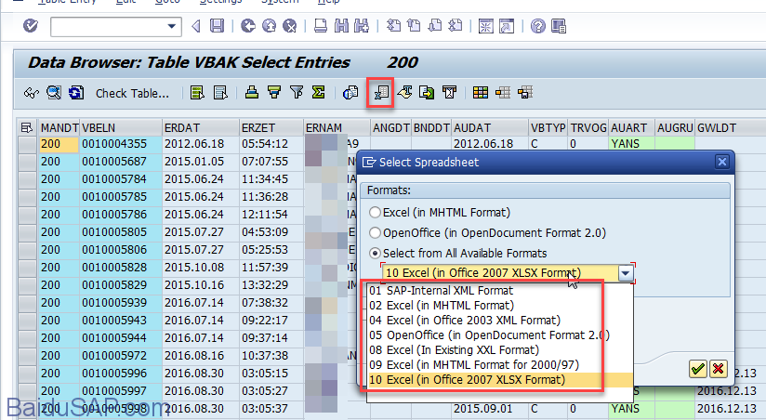Screen dimensions: 766x420
Task: Click the Find binoculars icon
Action: [x=341, y=26]
